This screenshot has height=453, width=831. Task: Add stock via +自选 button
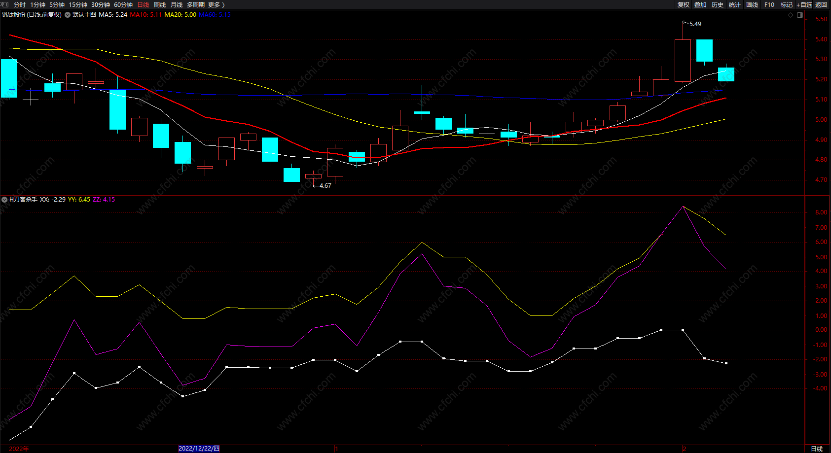point(804,4)
